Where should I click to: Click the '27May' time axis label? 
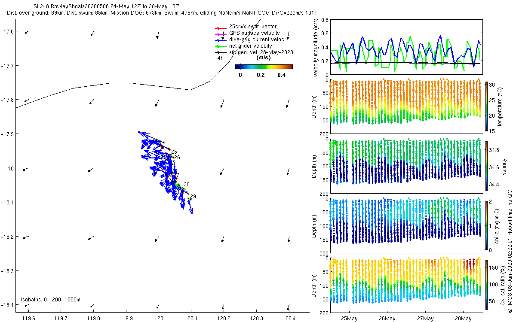425,319
